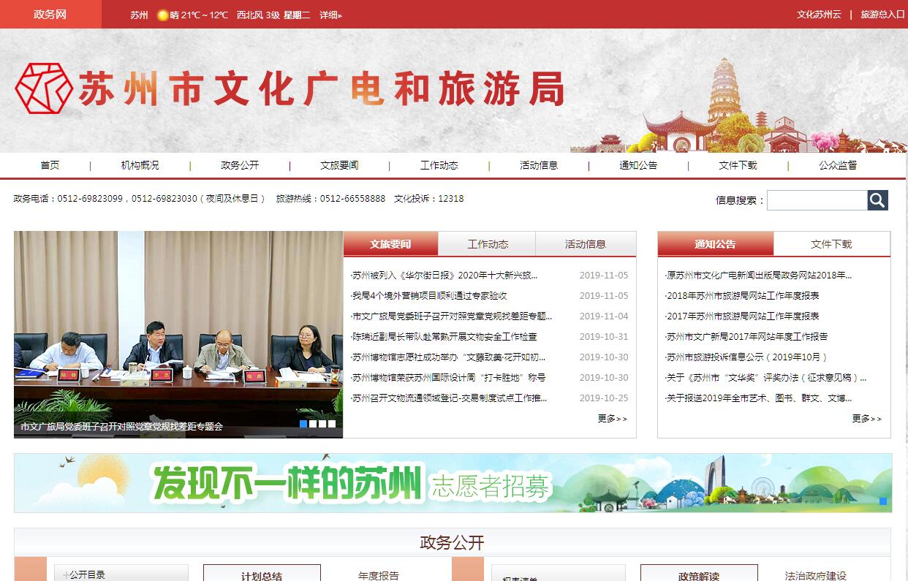
Task: Click the plus icon beside 公开目录
Action: point(66,575)
